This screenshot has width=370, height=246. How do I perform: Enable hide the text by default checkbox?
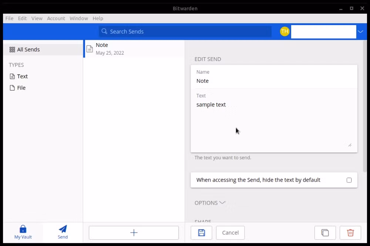[349, 180]
